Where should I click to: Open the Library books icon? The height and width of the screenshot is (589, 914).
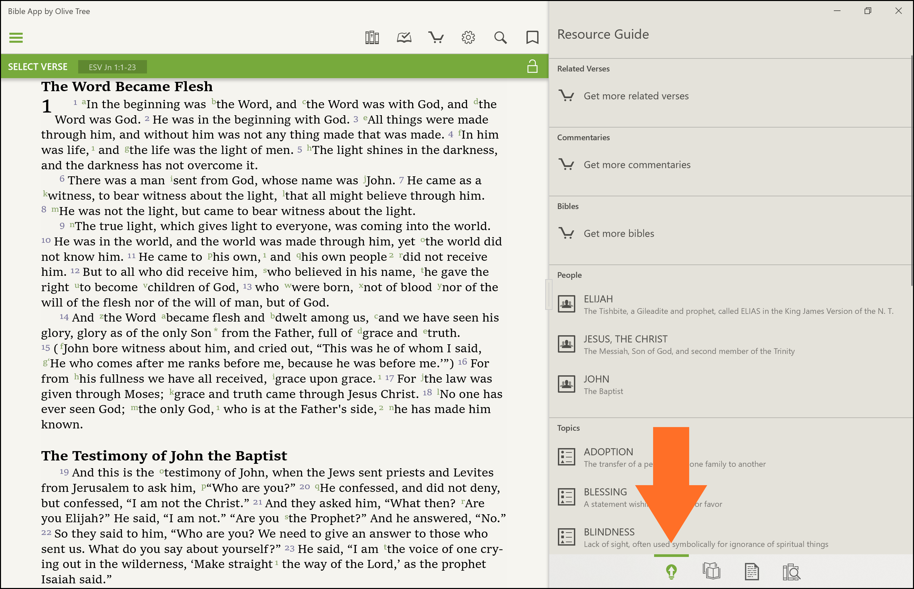tap(372, 37)
